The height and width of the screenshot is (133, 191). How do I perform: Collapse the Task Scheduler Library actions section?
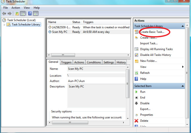coord(182,26)
